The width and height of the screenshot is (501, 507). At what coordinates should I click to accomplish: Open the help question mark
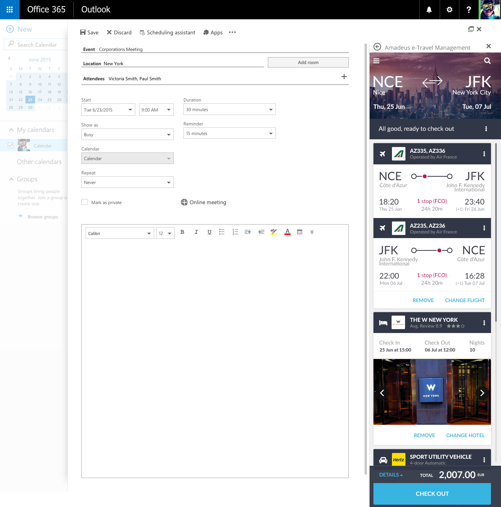pyautogui.click(x=469, y=10)
